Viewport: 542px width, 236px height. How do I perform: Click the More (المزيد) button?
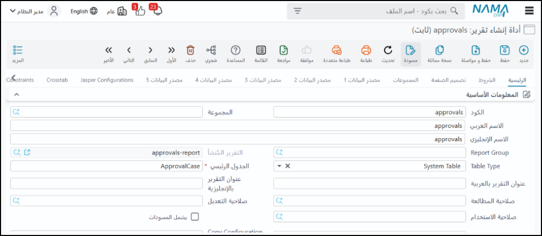click(x=18, y=54)
